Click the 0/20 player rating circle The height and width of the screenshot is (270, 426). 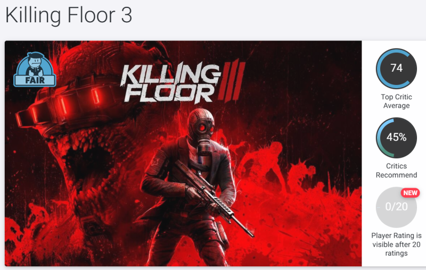click(x=396, y=207)
